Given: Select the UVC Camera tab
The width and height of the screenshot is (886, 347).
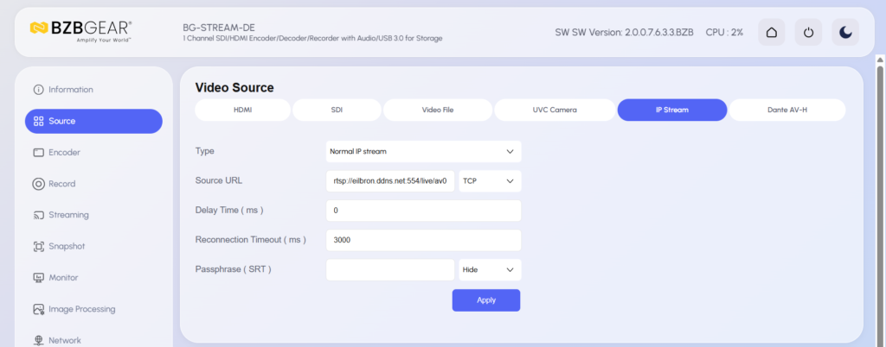Looking at the screenshot, I should pos(555,110).
